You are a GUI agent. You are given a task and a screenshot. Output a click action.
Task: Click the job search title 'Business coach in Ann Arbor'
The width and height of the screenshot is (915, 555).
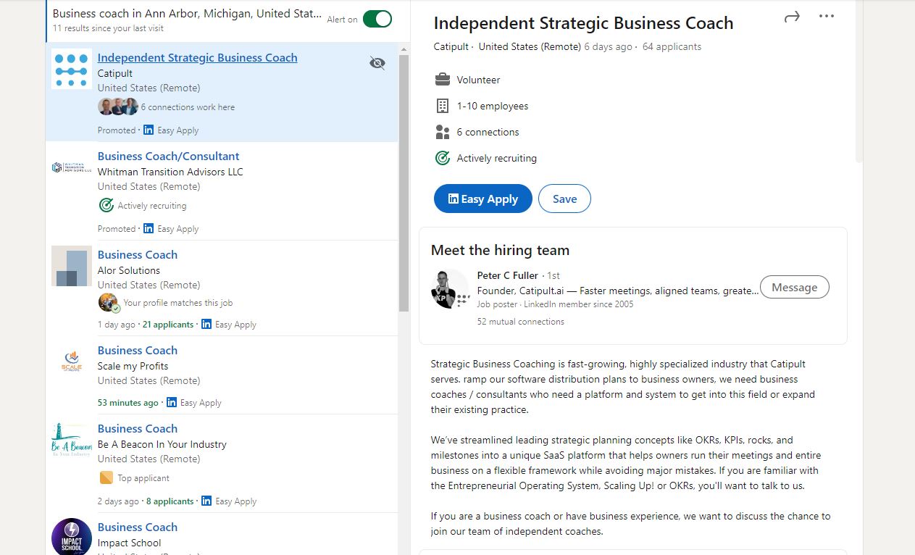188,14
